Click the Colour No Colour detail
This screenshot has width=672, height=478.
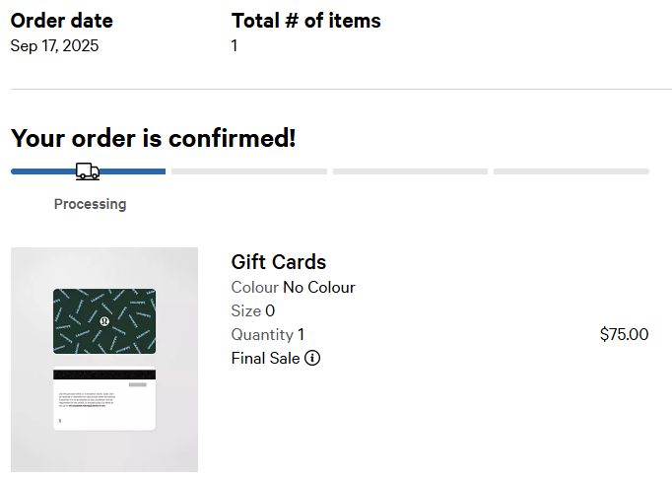pos(293,288)
